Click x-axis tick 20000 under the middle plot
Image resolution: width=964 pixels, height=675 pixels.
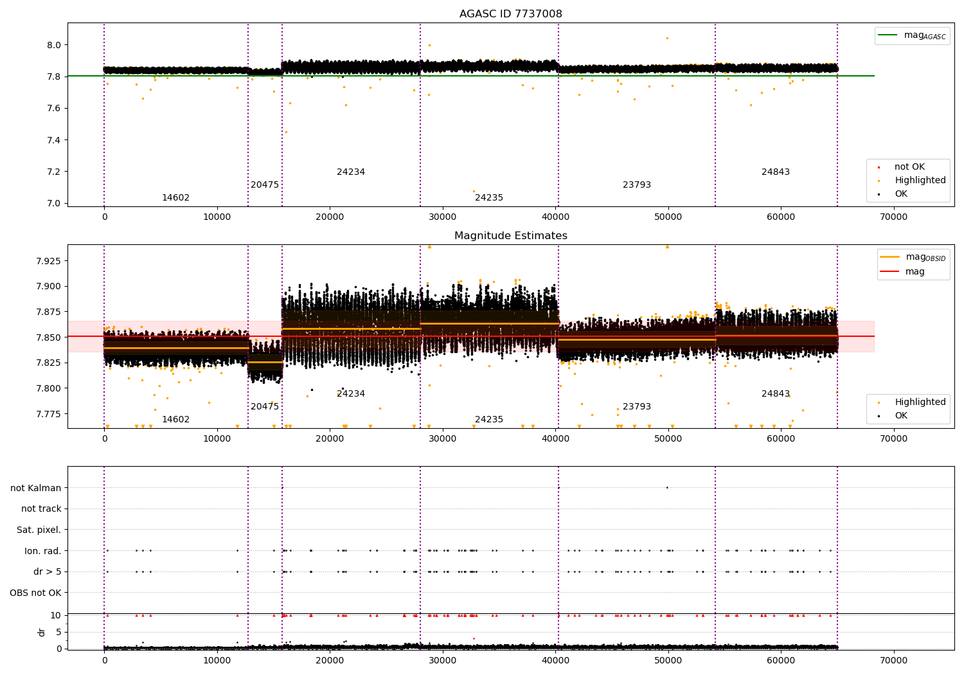tap(330, 439)
